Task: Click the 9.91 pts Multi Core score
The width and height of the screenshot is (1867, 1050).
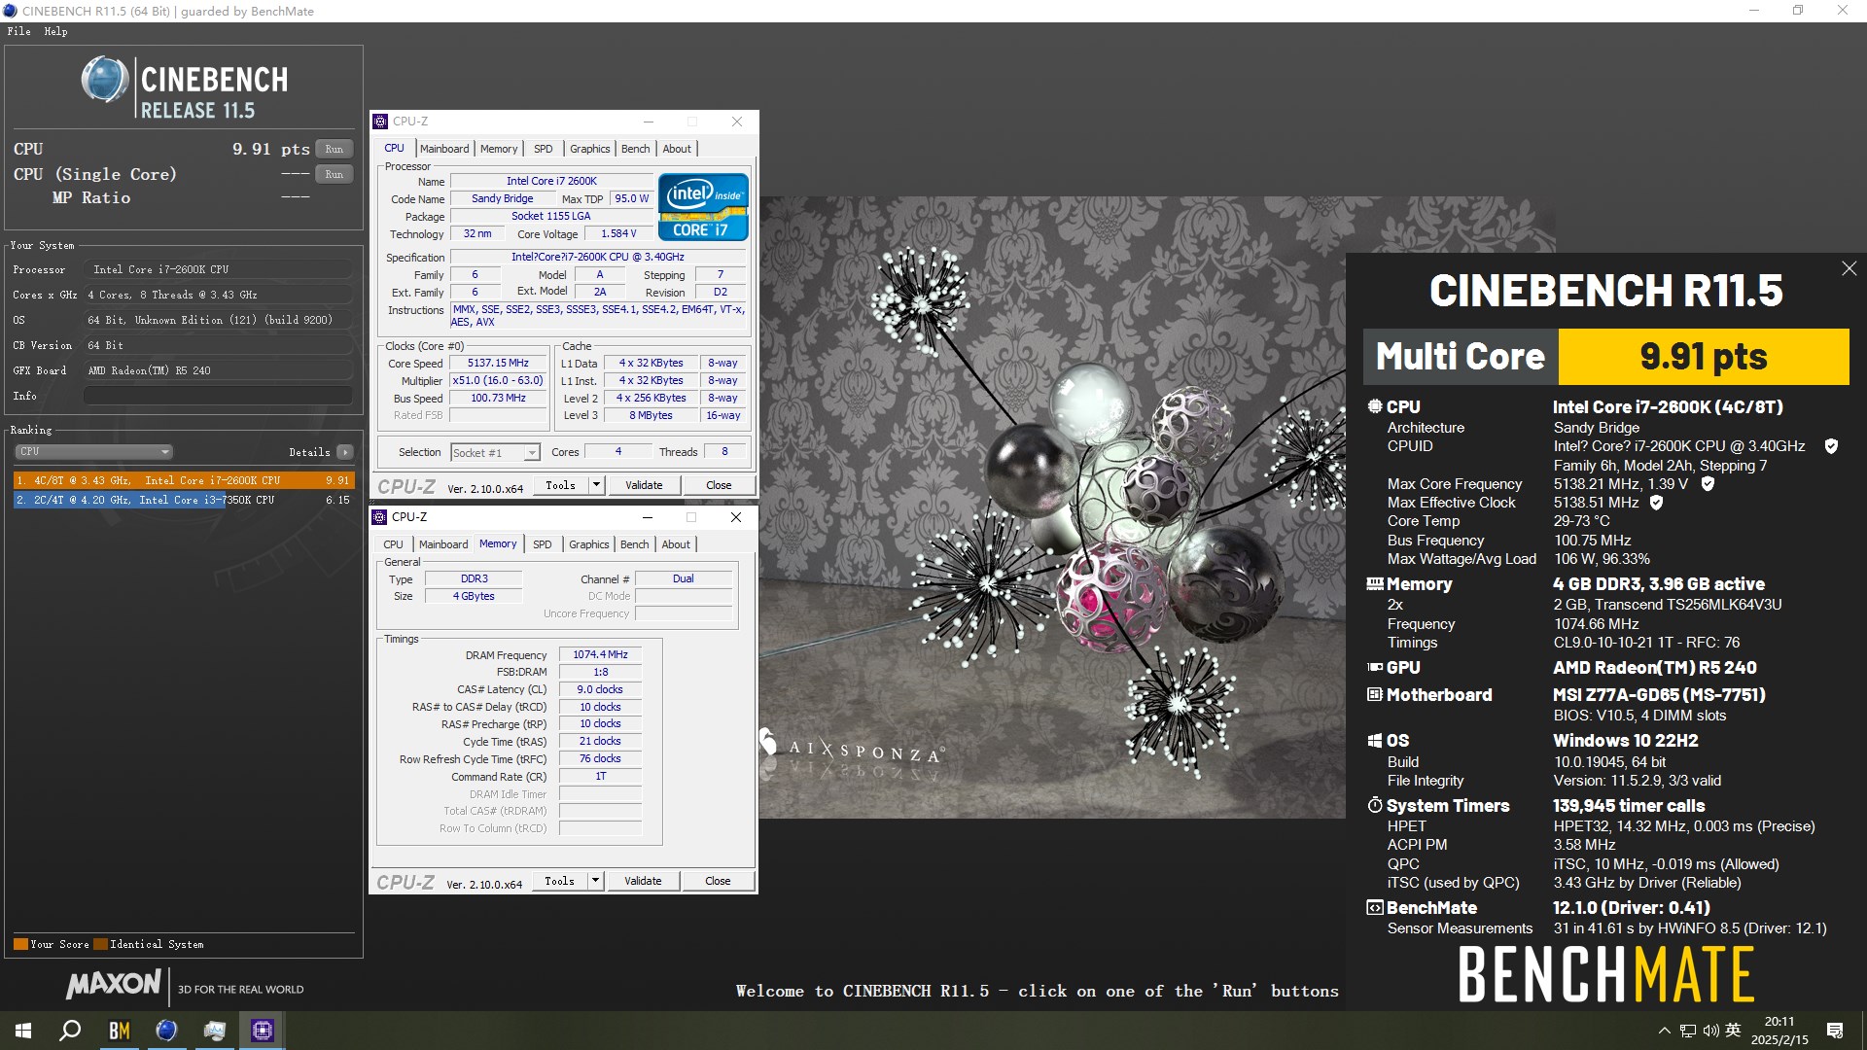Action: (1704, 357)
